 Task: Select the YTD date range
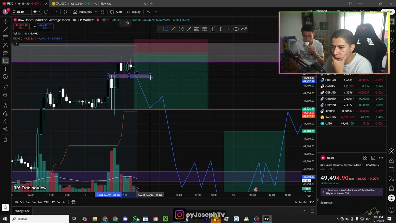tap(46, 202)
